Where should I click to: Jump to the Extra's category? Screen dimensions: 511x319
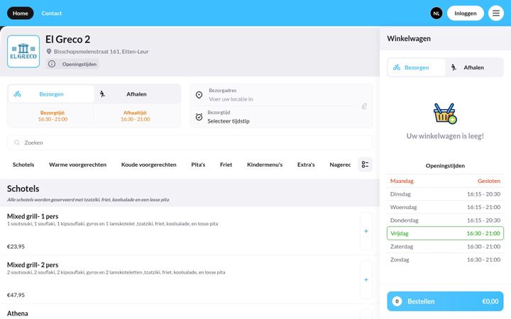(x=306, y=164)
